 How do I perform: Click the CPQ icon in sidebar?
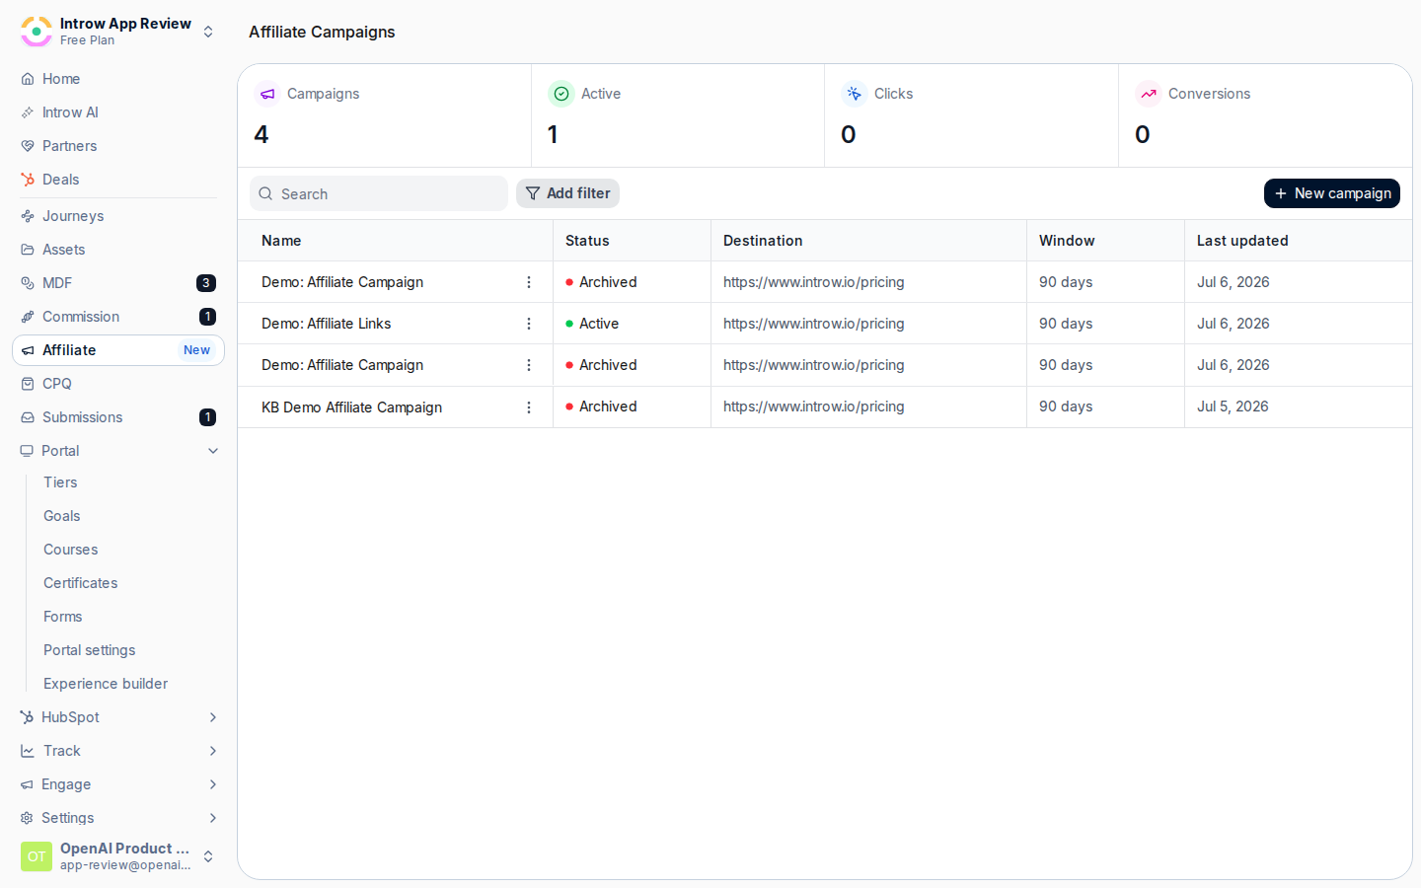tap(28, 384)
